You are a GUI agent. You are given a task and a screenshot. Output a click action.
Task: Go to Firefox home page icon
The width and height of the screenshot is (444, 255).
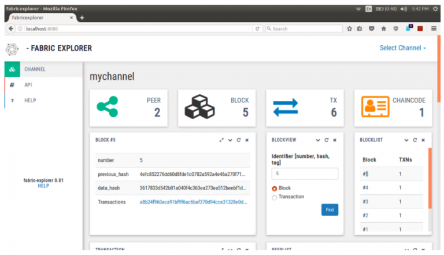383,29
